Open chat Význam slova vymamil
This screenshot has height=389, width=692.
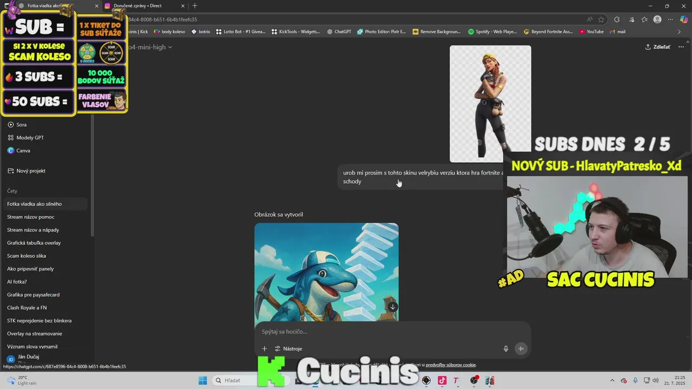click(45, 347)
